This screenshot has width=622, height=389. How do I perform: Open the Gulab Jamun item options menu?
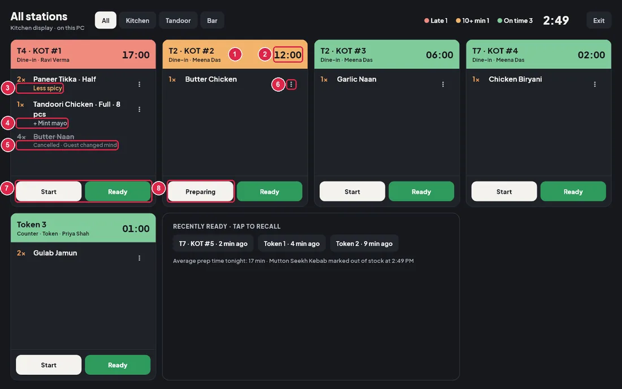(139, 258)
